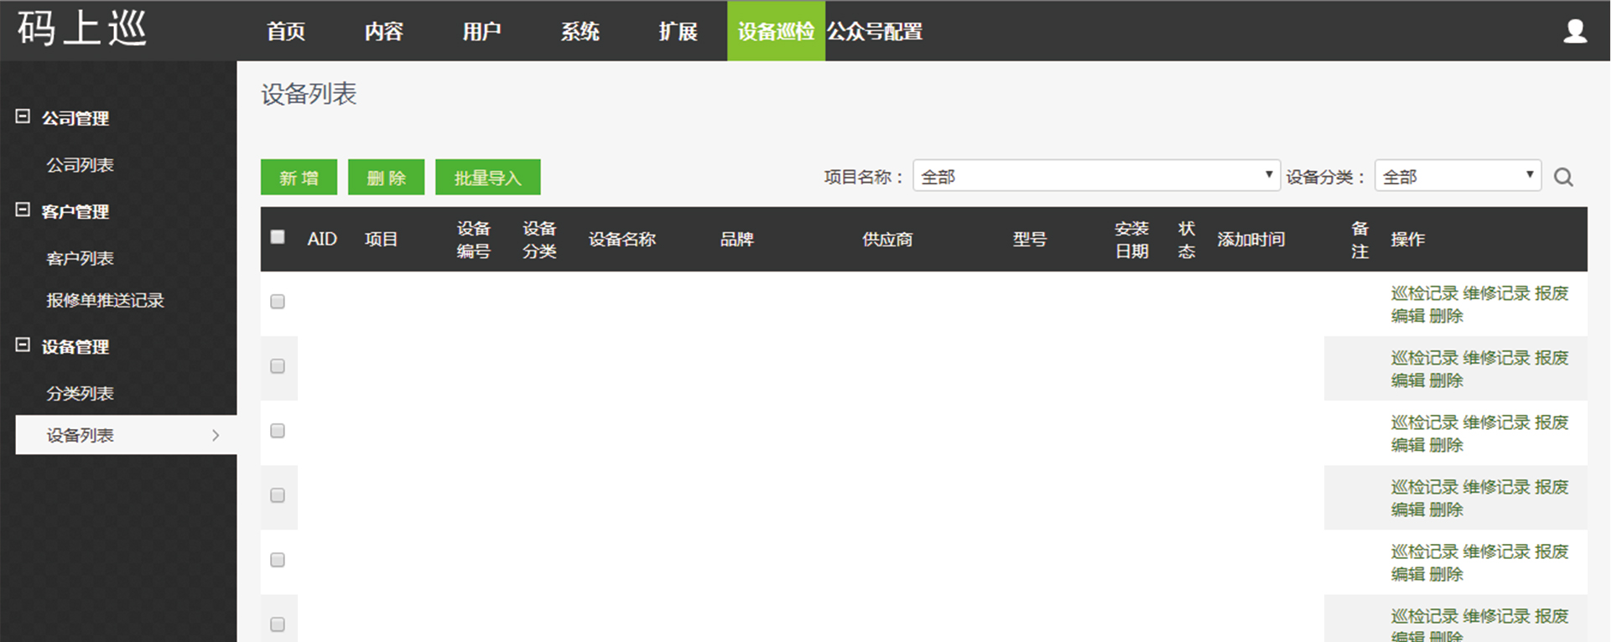Click the 码上巡 logo
The width and height of the screenshot is (1617, 642).
click(82, 28)
